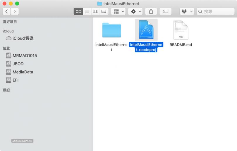This screenshot has width=237, height=151.
Task: Click the 標記 sidebar section heading
Action: (6, 90)
